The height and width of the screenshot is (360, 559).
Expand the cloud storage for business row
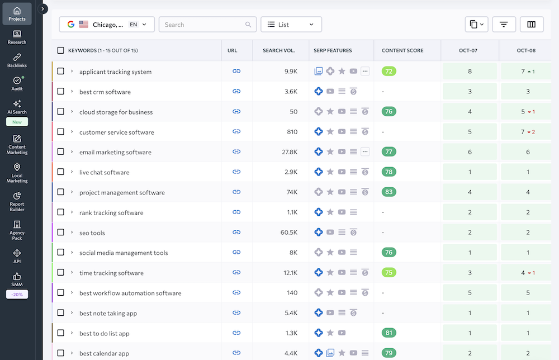(72, 112)
